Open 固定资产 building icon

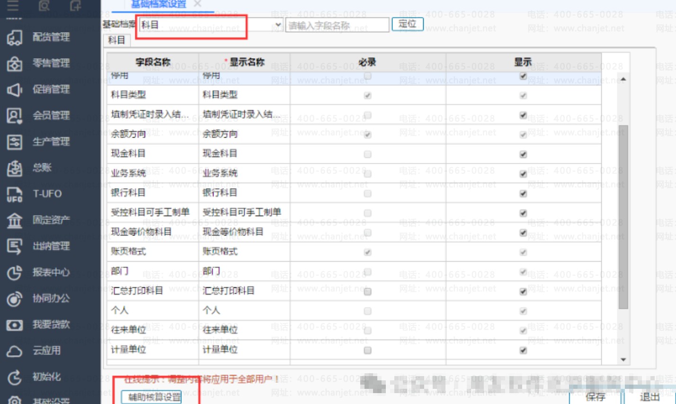pyautogui.click(x=14, y=220)
